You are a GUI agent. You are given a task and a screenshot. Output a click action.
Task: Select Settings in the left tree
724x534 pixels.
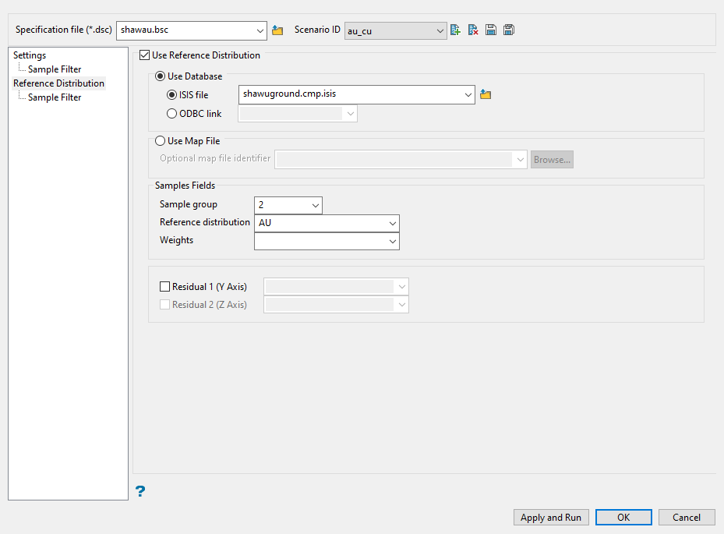pyautogui.click(x=30, y=55)
